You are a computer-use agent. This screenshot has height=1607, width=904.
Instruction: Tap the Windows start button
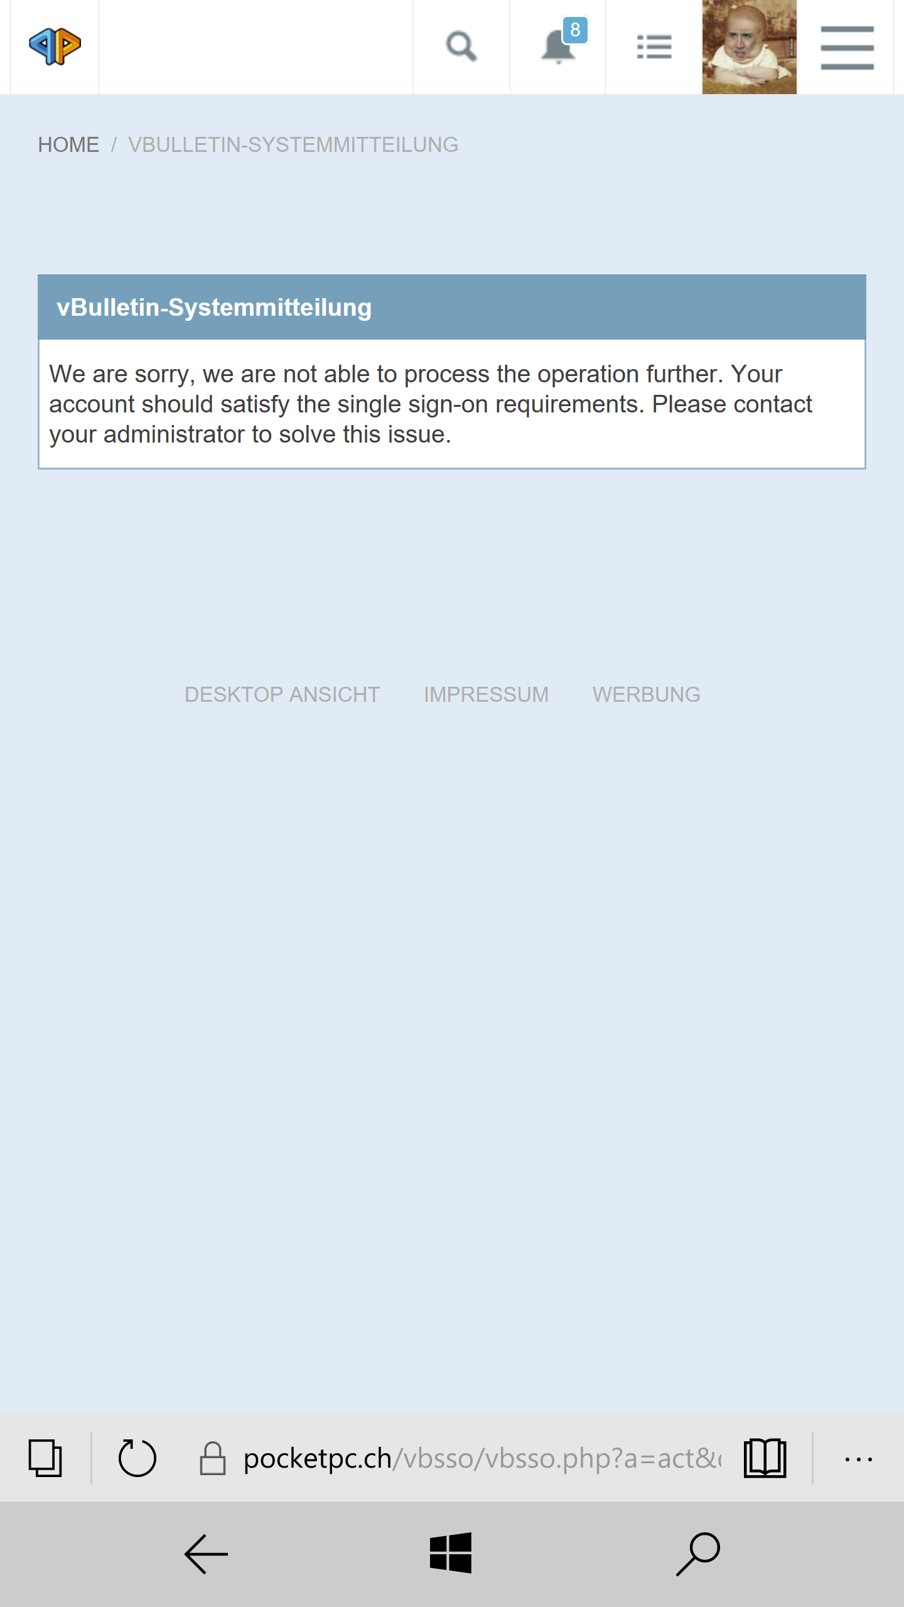451,1553
